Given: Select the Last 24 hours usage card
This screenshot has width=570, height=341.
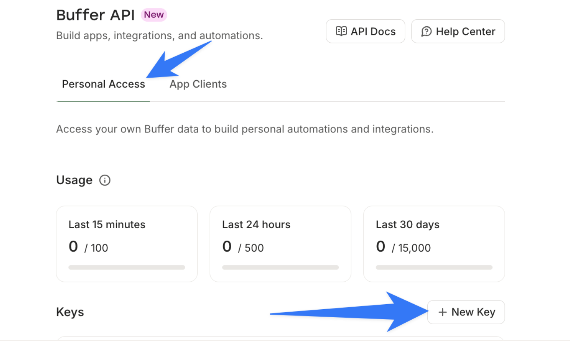Looking at the screenshot, I should tap(280, 244).
